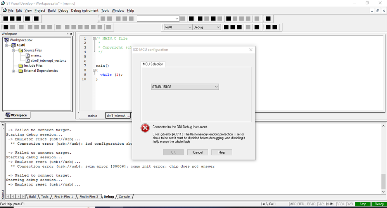Select the Include Files folder

click(33, 66)
